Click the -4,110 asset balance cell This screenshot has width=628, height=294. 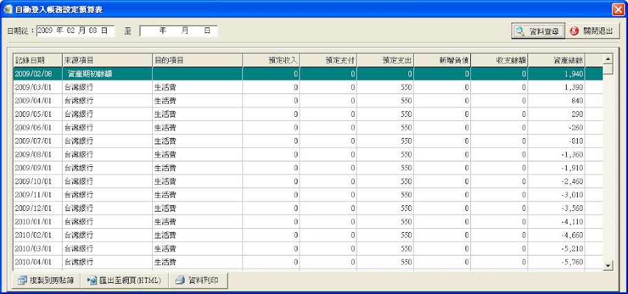click(x=556, y=222)
